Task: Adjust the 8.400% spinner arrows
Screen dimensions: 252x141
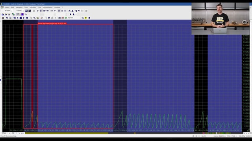Action: coord(12,11)
